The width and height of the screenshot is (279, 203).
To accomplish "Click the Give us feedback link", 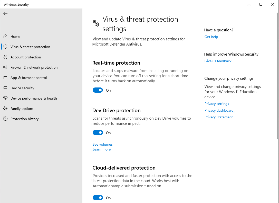I will tap(218, 61).
